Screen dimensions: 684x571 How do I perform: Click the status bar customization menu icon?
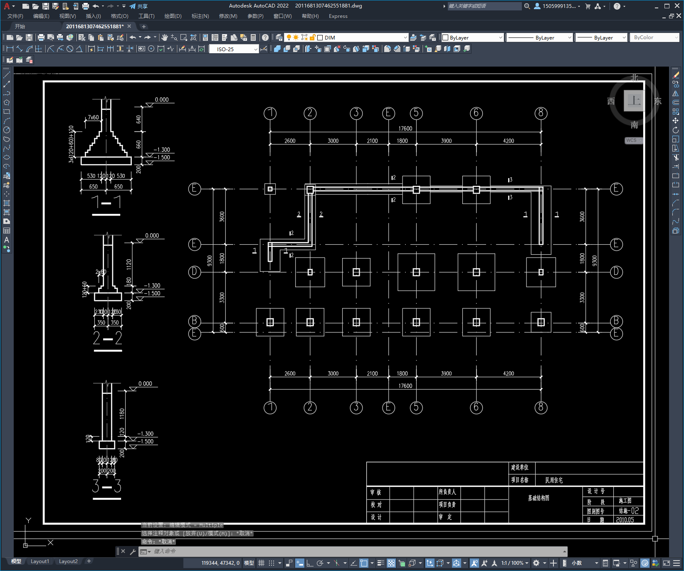coord(677,563)
